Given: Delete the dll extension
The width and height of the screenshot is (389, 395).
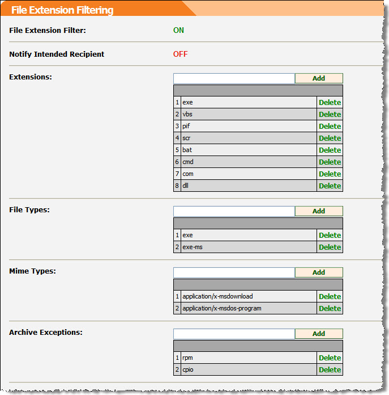Looking at the screenshot, I should (x=330, y=186).
